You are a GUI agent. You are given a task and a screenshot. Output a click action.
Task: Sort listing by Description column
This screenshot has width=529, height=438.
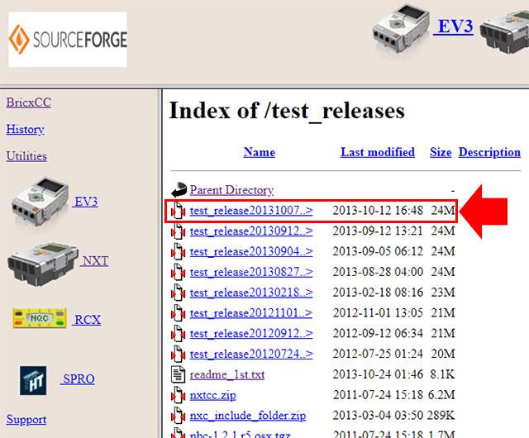point(489,152)
